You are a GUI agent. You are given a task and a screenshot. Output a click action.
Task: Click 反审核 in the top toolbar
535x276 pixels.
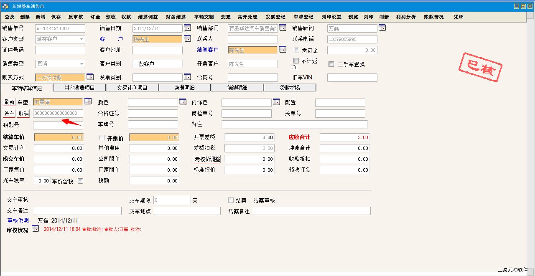[76, 17]
